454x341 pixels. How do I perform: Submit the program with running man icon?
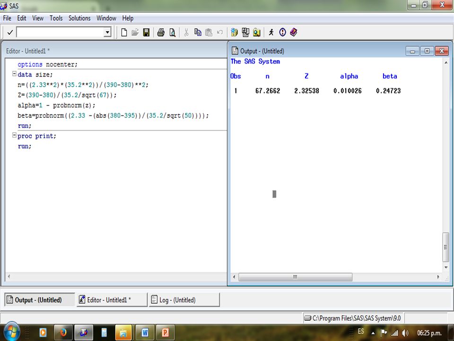271,32
